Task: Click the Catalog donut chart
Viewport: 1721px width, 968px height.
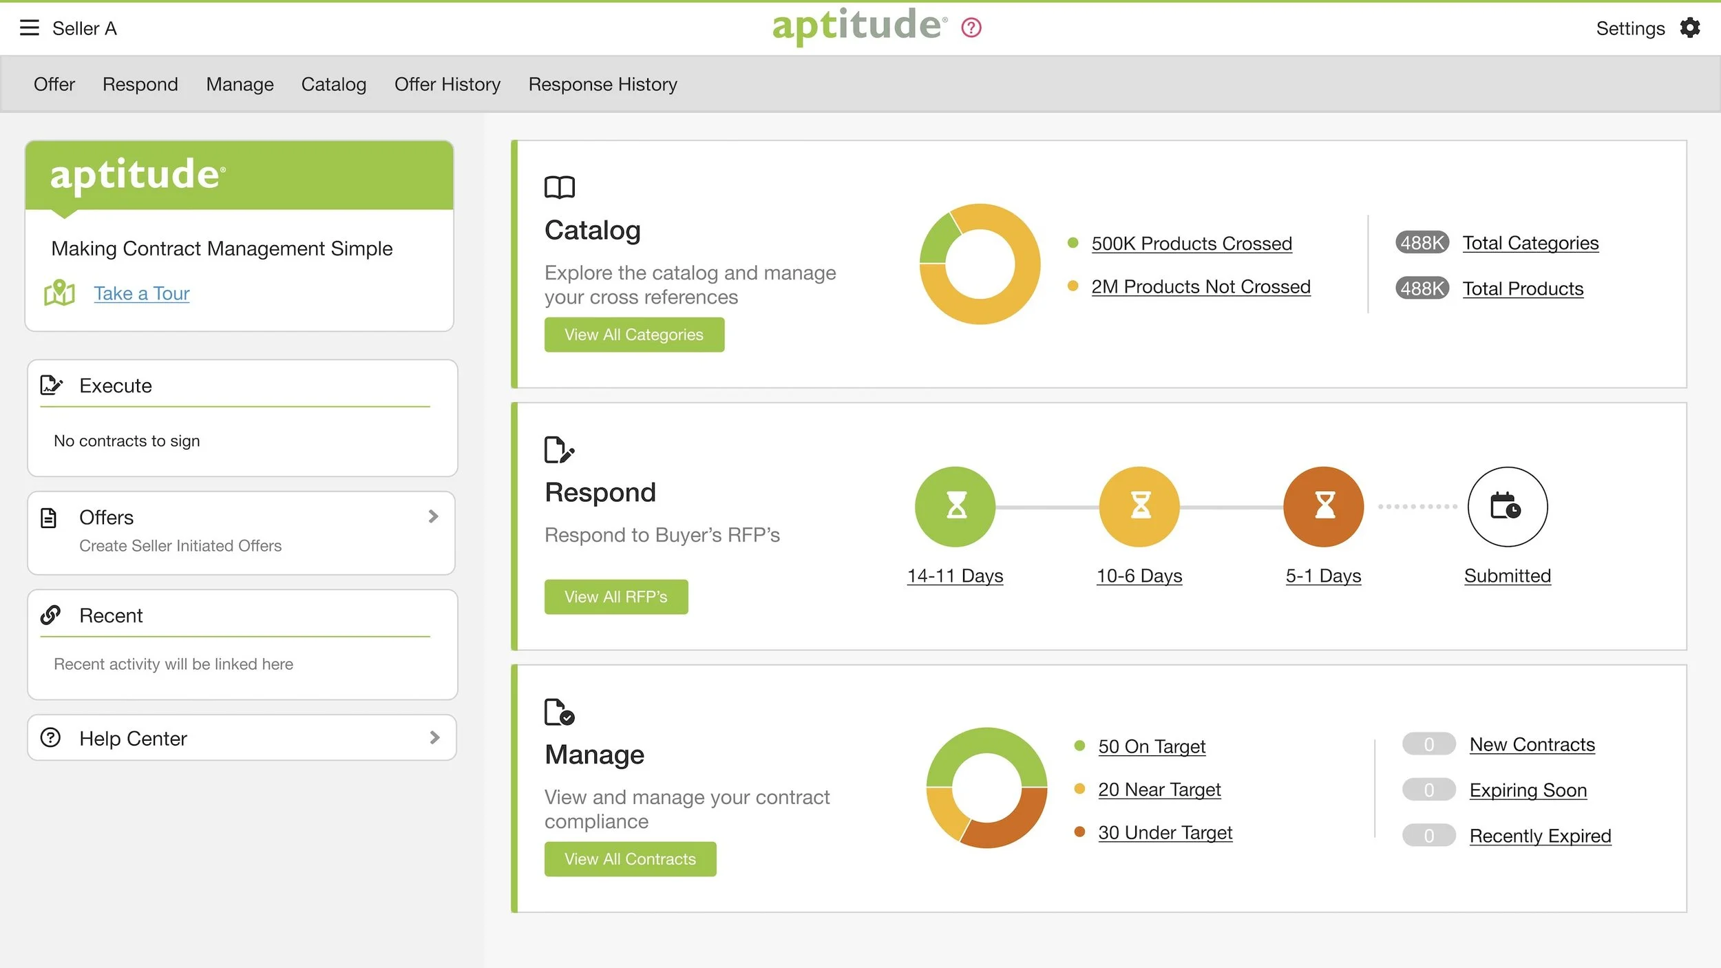Action: click(x=980, y=264)
